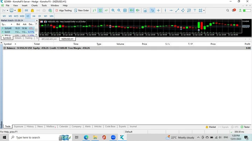Image resolution: width=252 pixels, height=141 pixels.
Task: Draw a horizontal line
Action: click(x=171, y=10)
